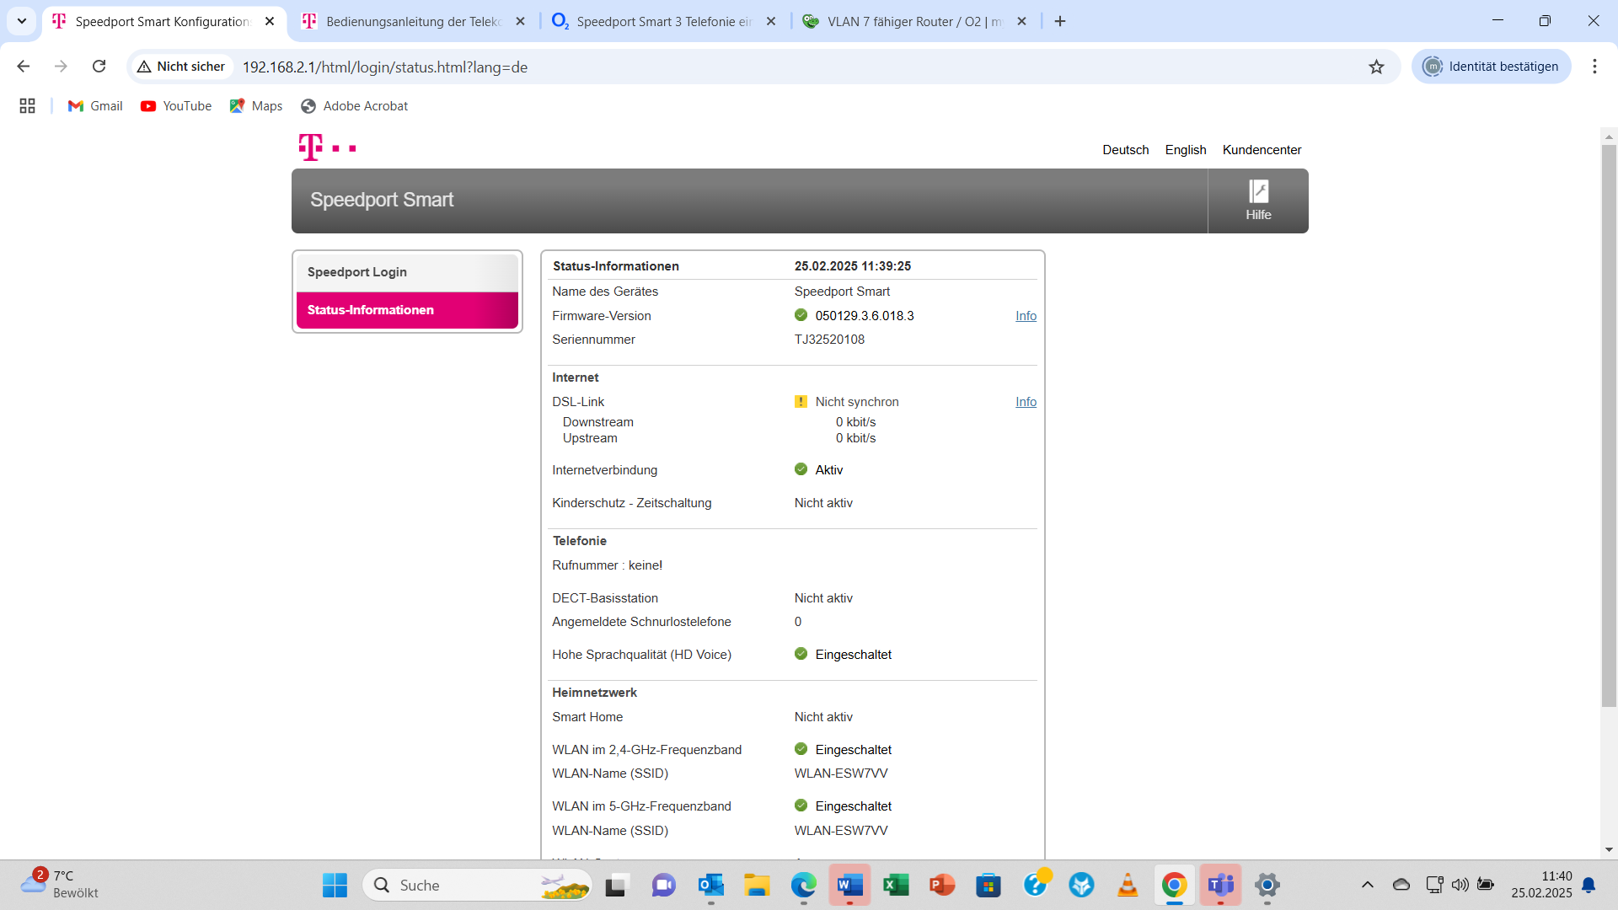1618x910 pixels.
Task: Click the Nicht synchron DSL status
Action: coord(856,402)
